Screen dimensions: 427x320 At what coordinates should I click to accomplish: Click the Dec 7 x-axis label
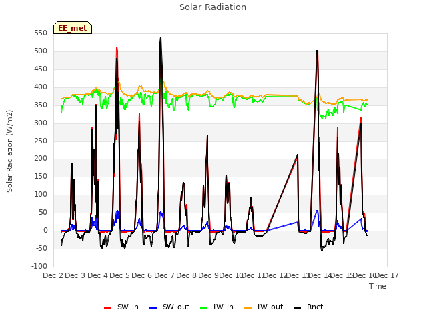tap(165, 275)
